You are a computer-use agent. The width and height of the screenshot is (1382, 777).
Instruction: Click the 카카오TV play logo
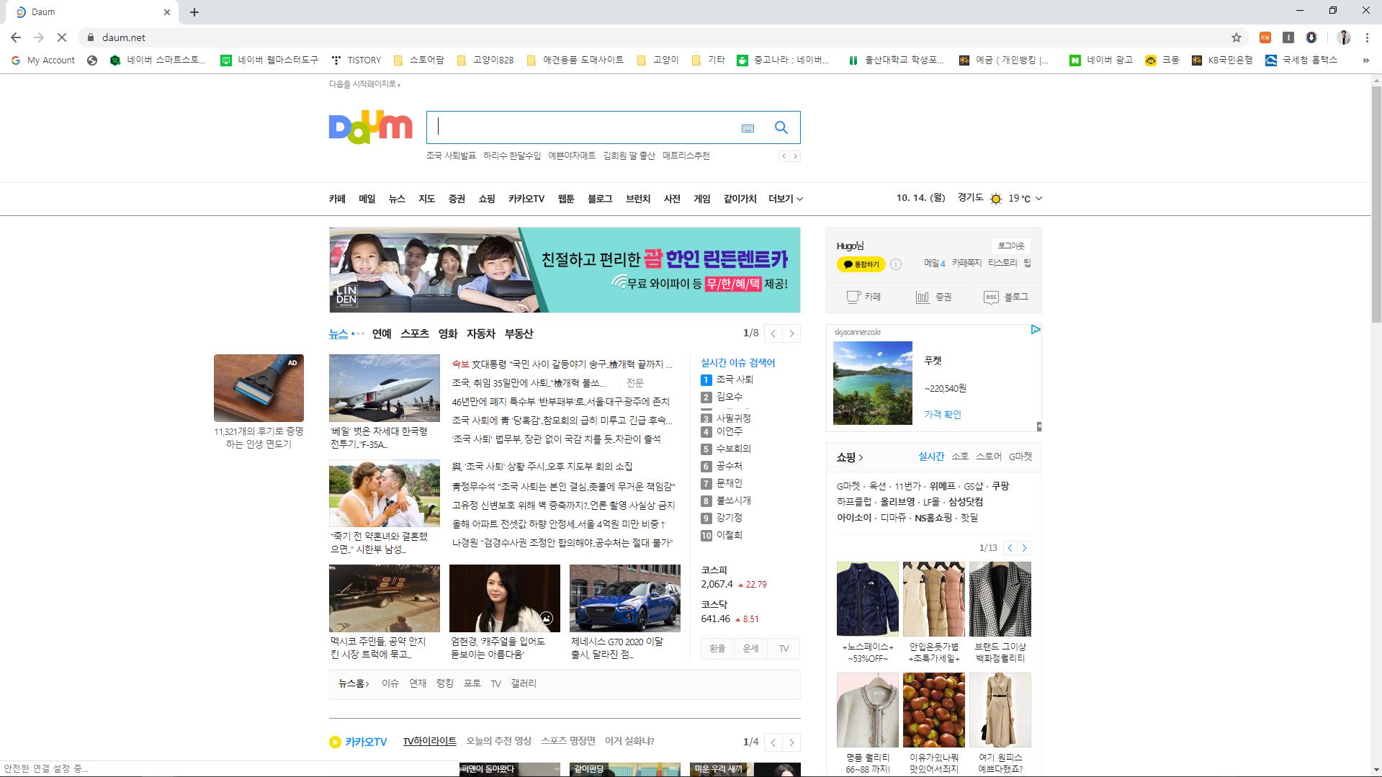(x=335, y=742)
